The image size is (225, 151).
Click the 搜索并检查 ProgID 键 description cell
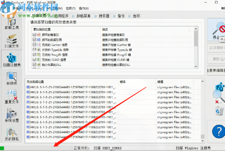pos(117,55)
